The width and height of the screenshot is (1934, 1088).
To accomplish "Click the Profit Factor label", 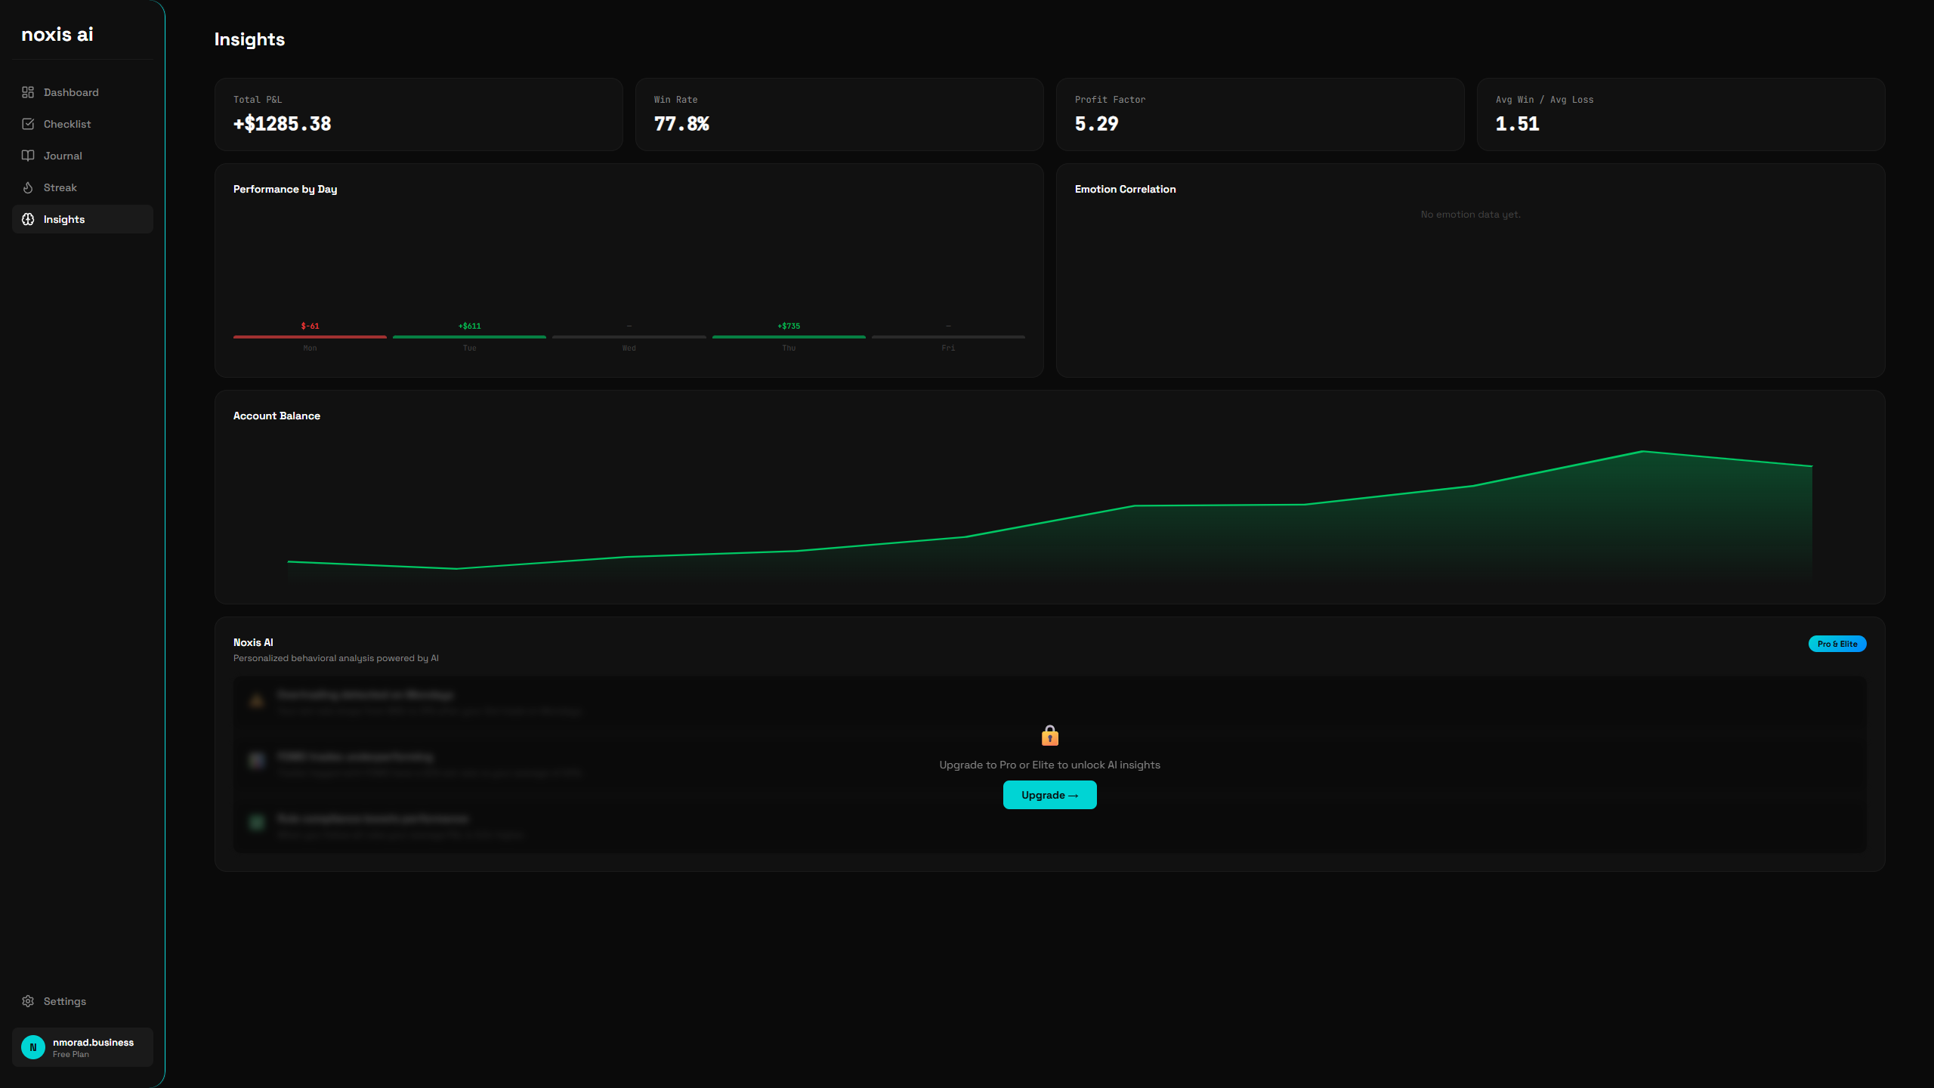I will coord(1110,100).
